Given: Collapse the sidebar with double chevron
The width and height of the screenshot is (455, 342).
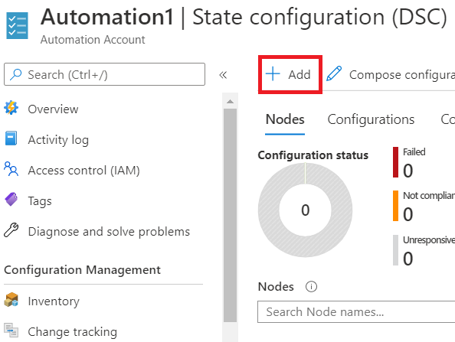Looking at the screenshot, I should [223, 75].
